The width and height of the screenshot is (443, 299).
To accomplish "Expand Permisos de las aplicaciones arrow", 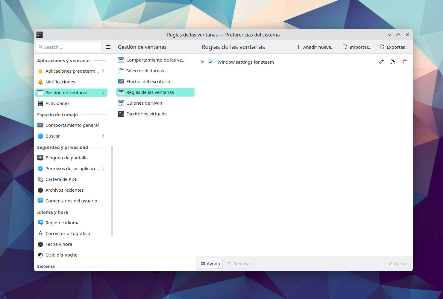I will 103,169.
